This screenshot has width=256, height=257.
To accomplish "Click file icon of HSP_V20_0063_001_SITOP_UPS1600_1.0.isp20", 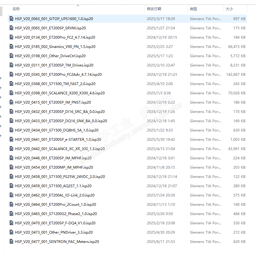I will pyautogui.click(x=11, y=19).
